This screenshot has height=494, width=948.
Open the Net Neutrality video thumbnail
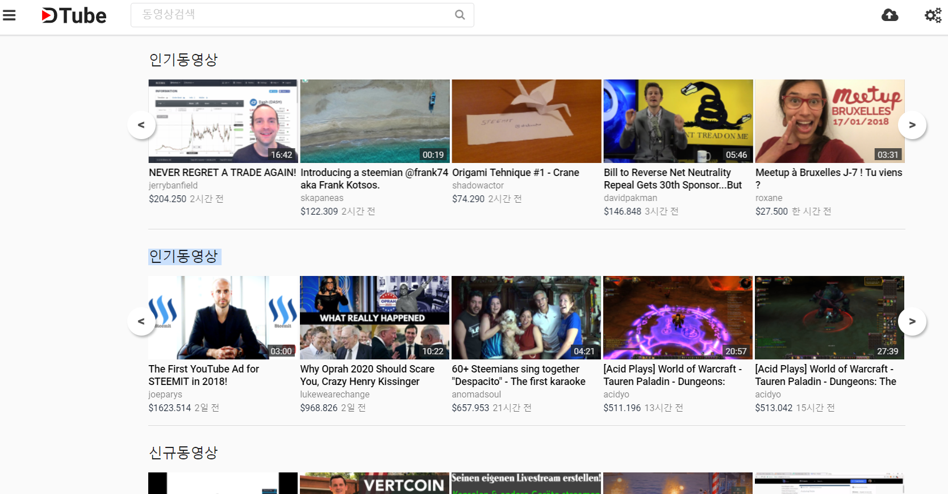pos(678,122)
